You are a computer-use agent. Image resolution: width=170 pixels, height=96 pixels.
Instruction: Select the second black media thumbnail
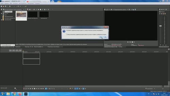(x=33, y=14)
